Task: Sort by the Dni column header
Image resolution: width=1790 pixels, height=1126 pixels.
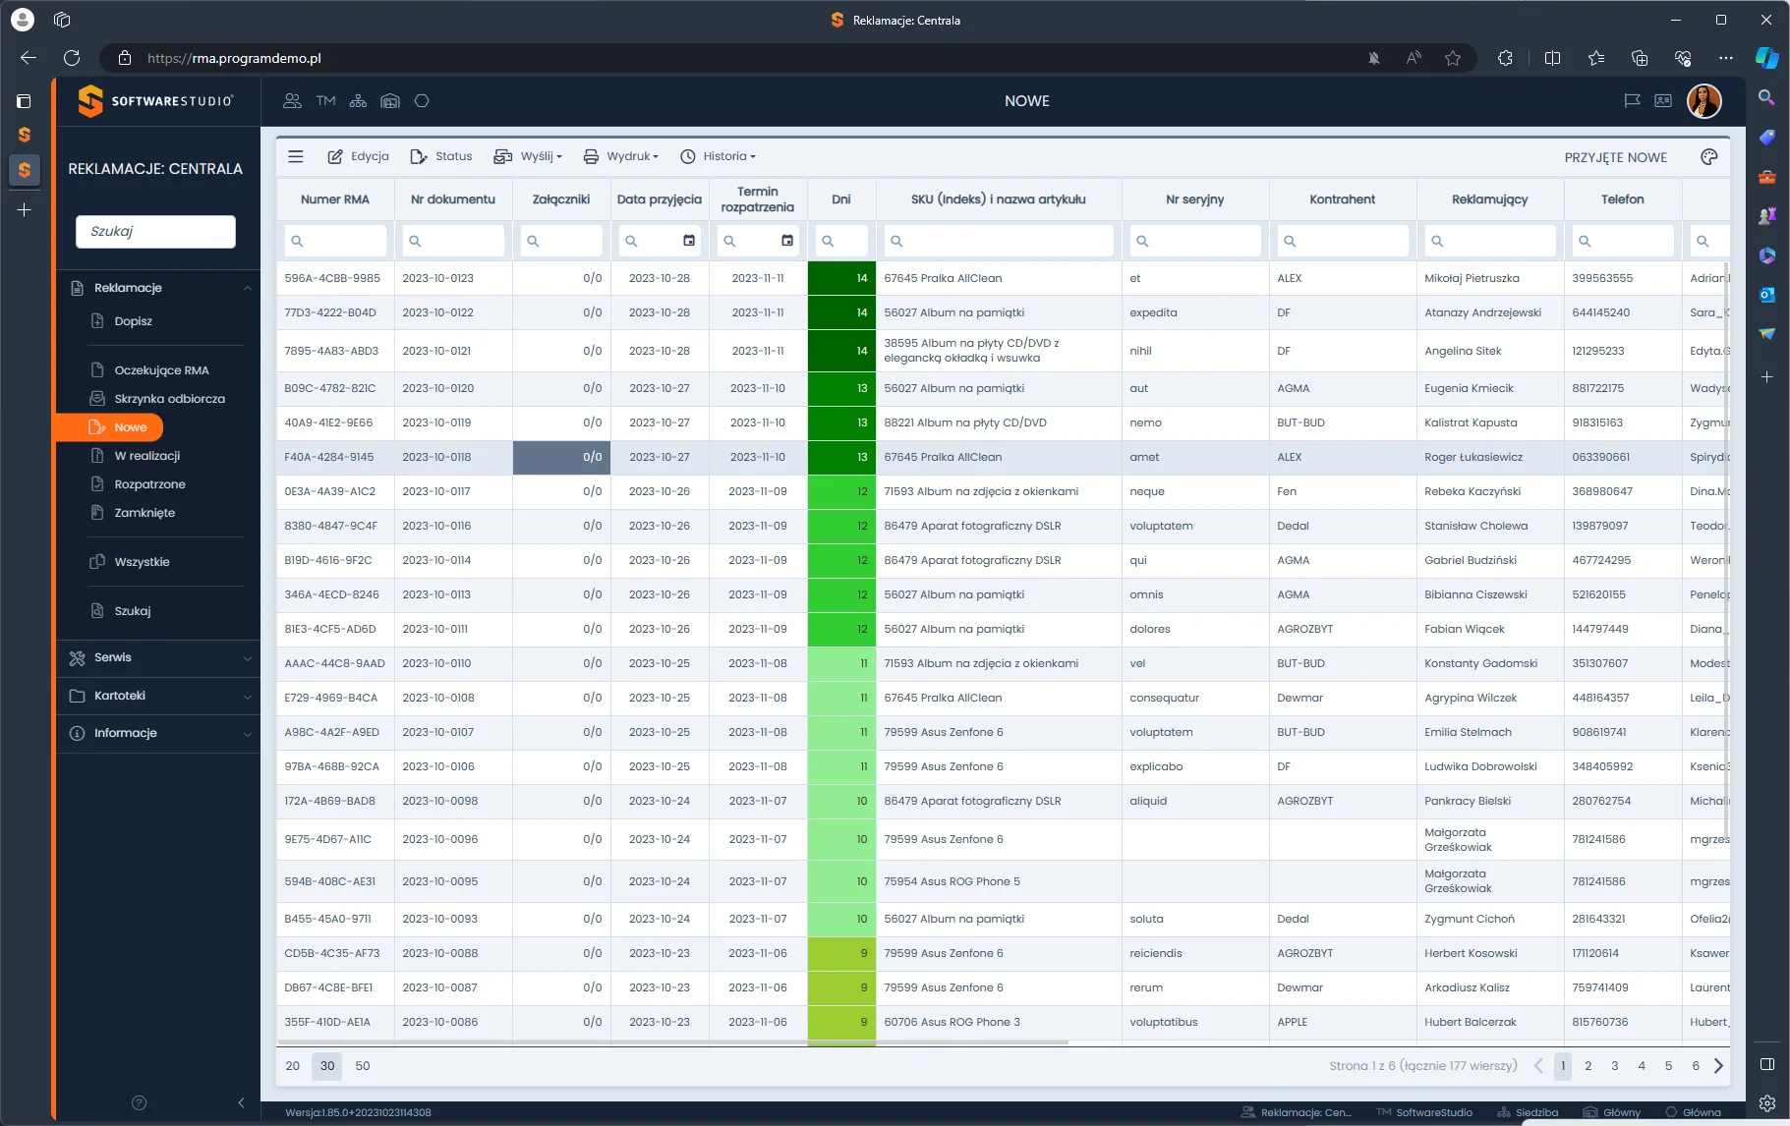Action: pyautogui.click(x=841, y=199)
